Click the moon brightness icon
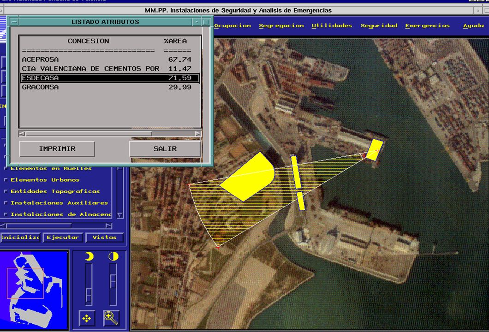The height and width of the screenshot is (332, 489). (x=89, y=256)
